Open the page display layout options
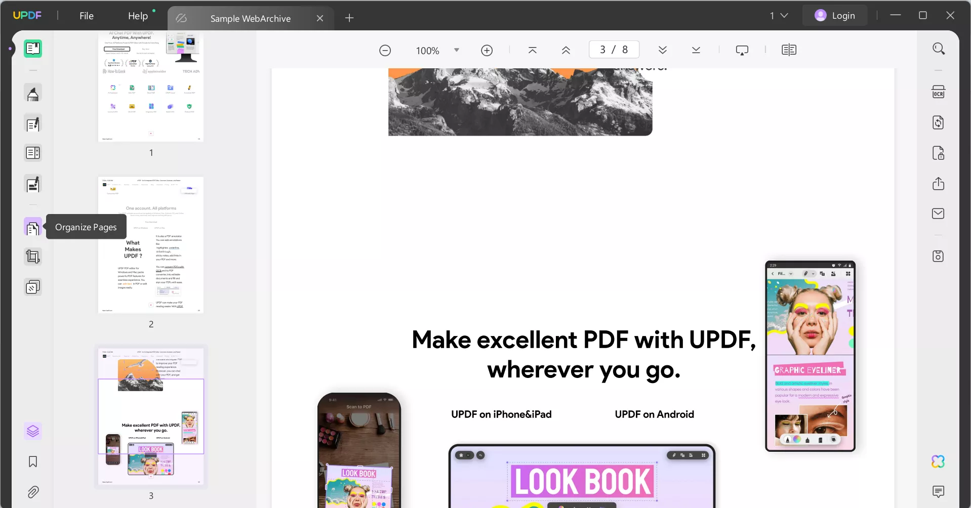The image size is (971, 508). click(x=789, y=50)
